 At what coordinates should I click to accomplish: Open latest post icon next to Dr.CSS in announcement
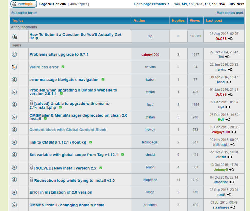[230, 39]
